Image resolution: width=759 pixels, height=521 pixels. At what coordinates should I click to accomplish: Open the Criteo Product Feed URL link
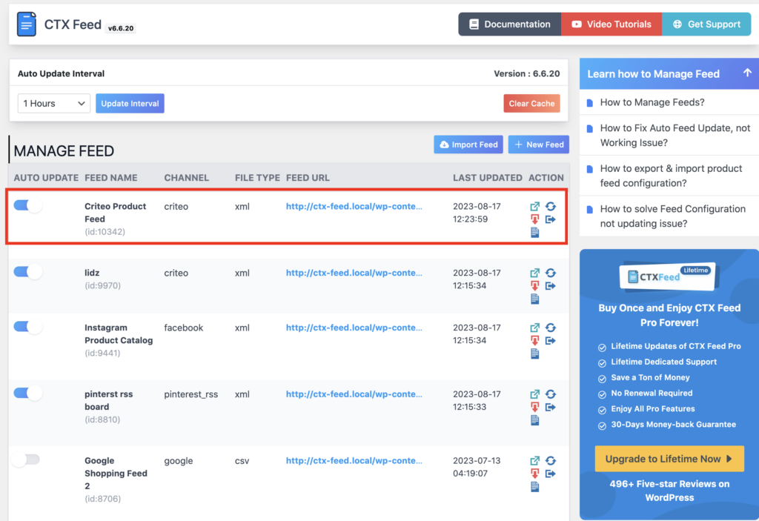pos(354,206)
